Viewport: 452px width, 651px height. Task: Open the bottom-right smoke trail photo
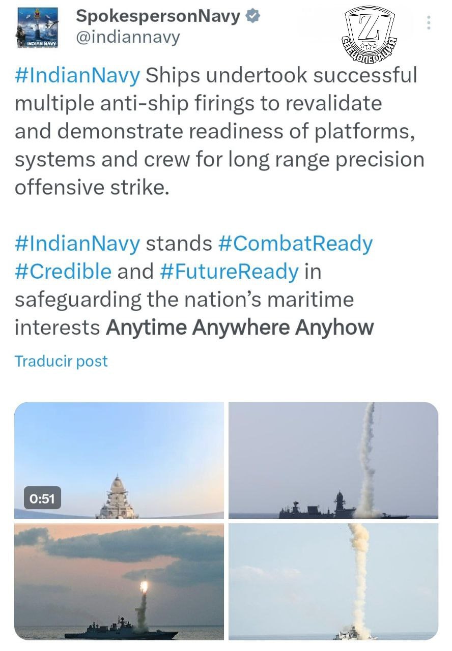[x=333, y=582]
